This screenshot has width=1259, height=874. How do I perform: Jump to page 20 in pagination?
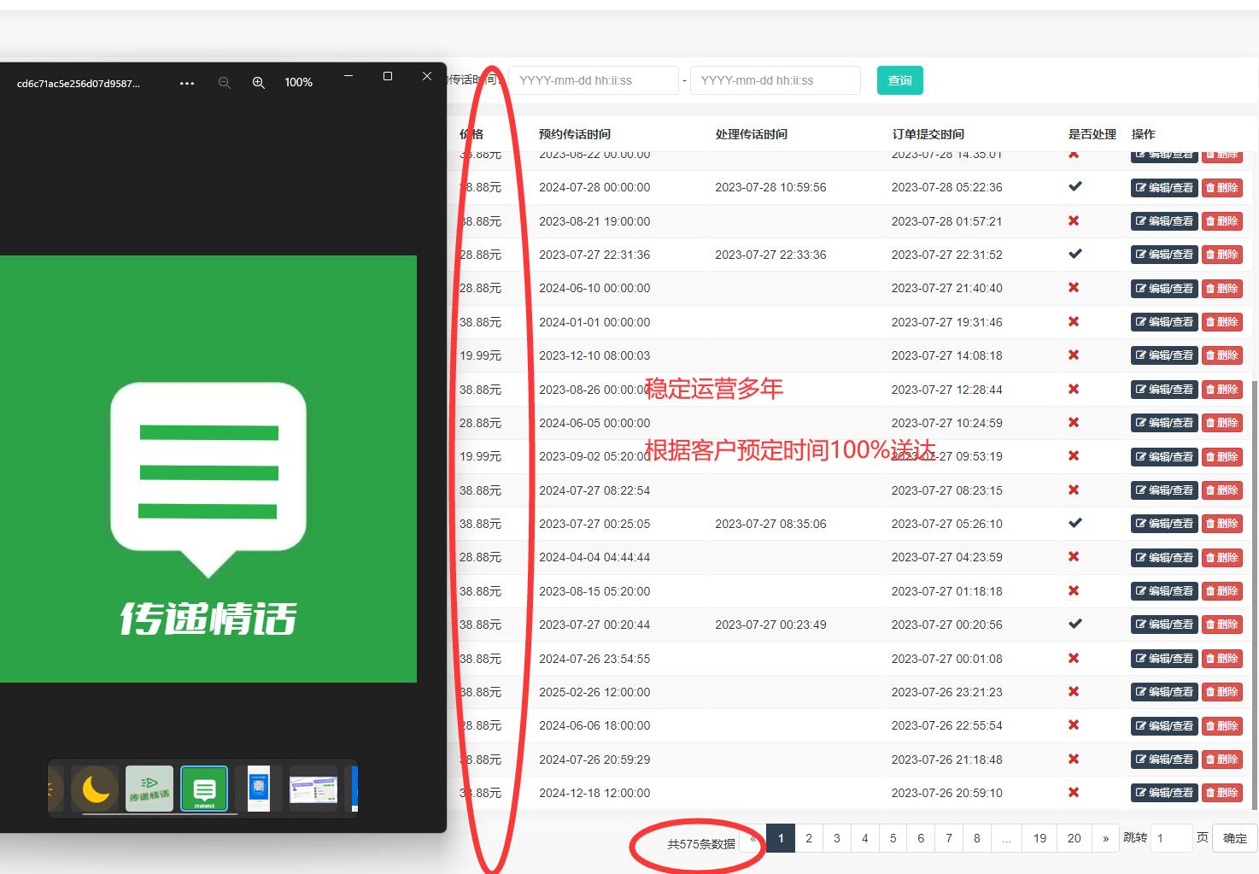click(x=1074, y=838)
